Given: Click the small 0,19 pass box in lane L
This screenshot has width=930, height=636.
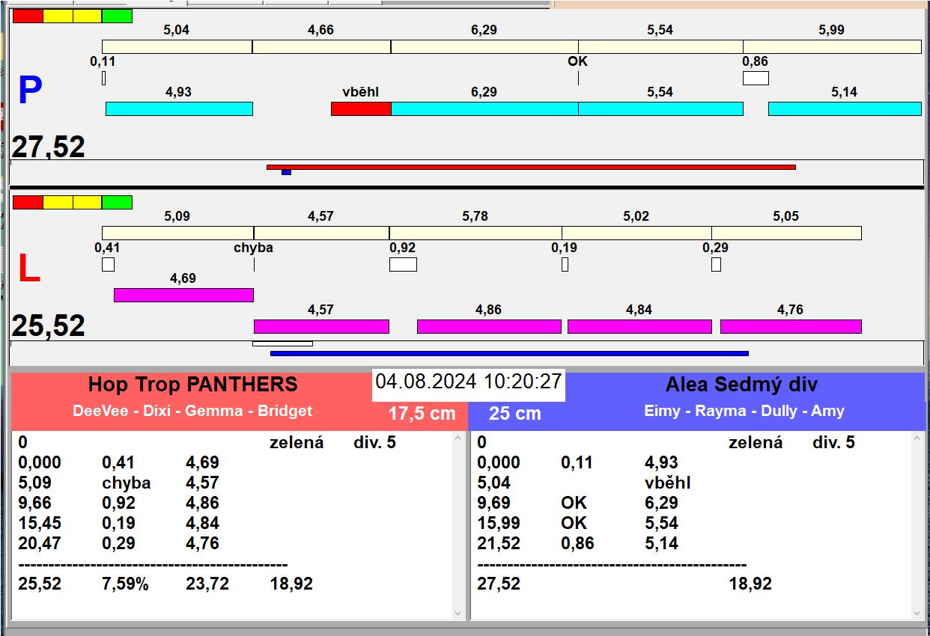Looking at the screenshot, I should coord(565,264).
